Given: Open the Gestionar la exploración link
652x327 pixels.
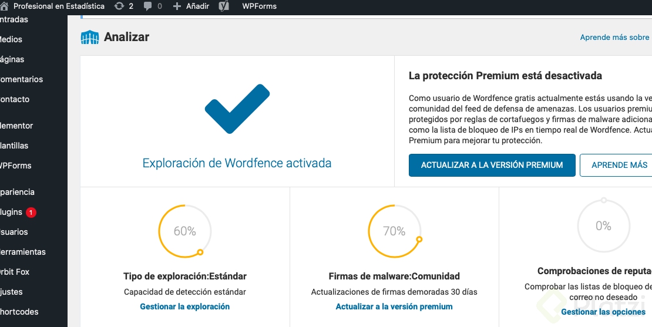Looking at the screenshot, I should click(184, 306).
